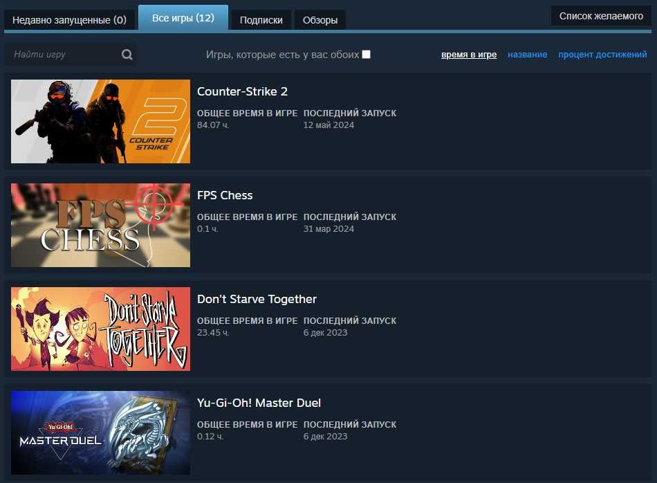Click the Counter-Strike 2 game title
The image size is (657, 483).
click(x=242, y=91)
